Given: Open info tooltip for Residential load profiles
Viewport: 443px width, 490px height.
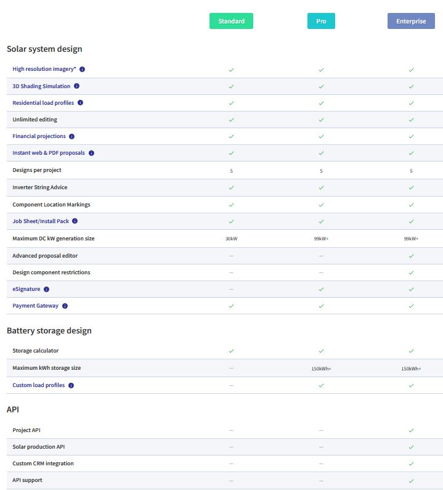Looking at the screenshot, I should point(80,103).
